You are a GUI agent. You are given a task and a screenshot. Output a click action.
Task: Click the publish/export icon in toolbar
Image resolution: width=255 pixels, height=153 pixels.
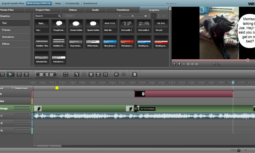[x=135, y=74]
